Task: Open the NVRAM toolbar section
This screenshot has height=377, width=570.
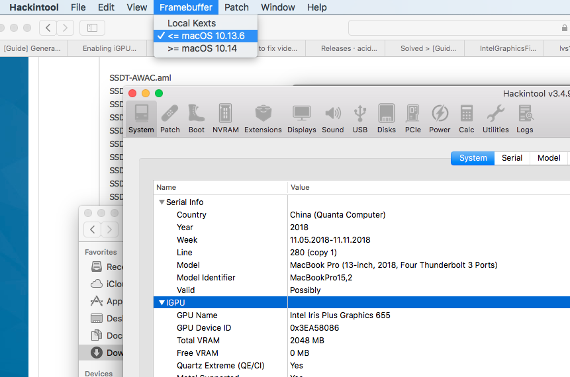Action: 225,119
